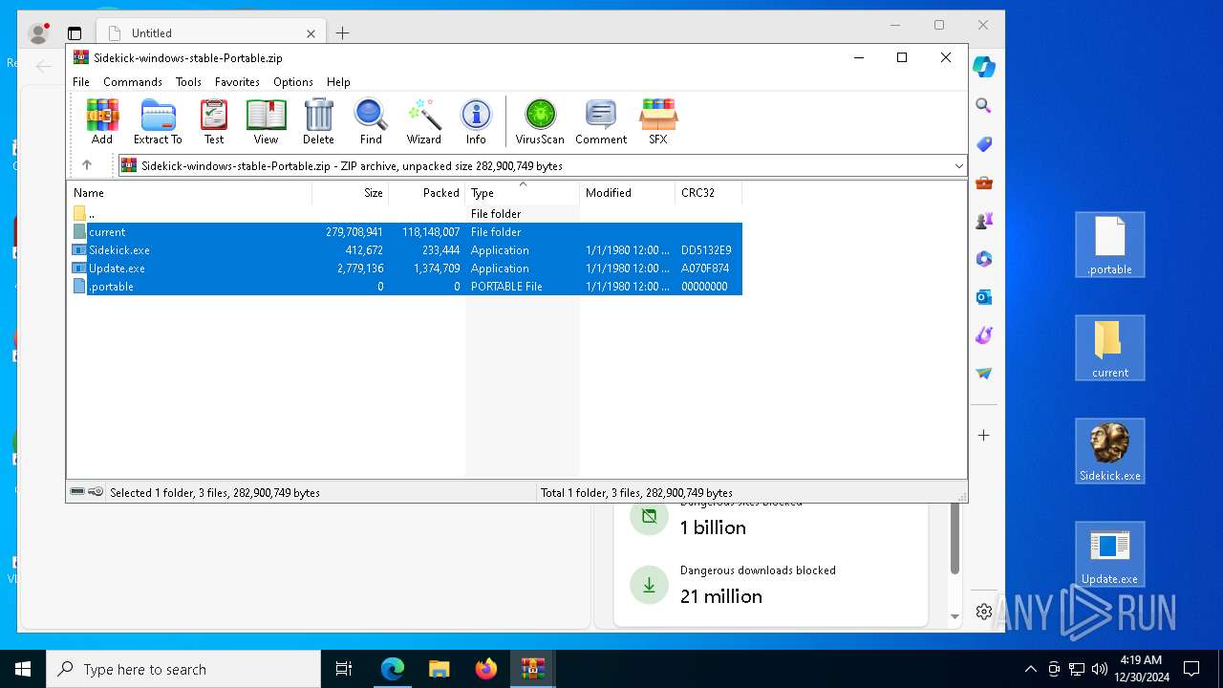
Task: Select the Update.exe desktop icon
Action: [x=1110, y=555]
